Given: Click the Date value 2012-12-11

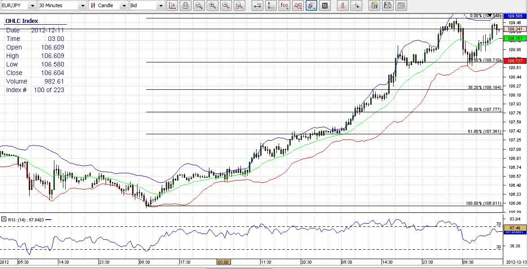Looking at the screenshot, I should tap(48, 30).
